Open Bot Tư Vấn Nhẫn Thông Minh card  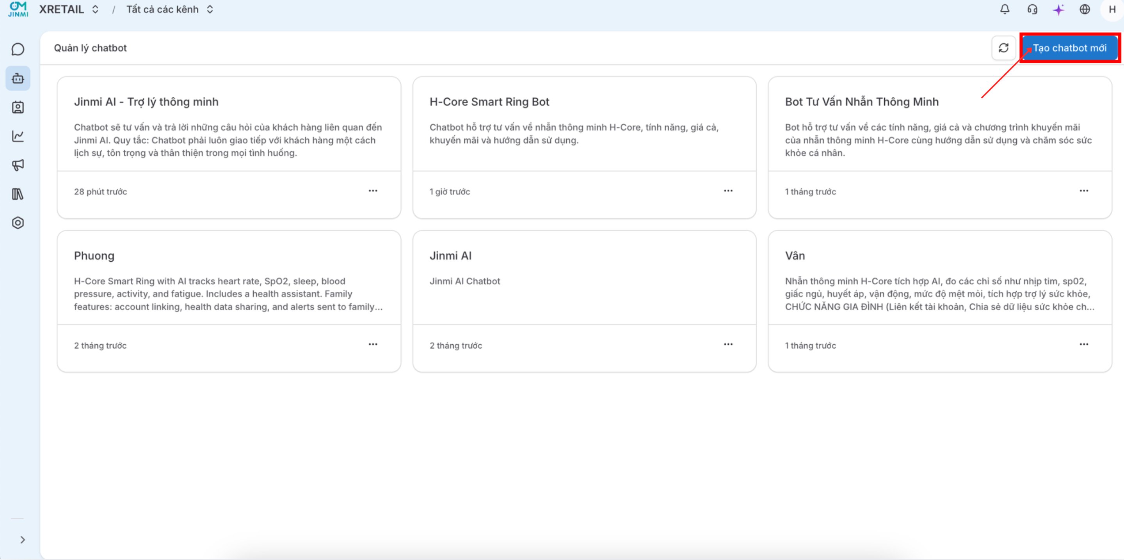940,147
